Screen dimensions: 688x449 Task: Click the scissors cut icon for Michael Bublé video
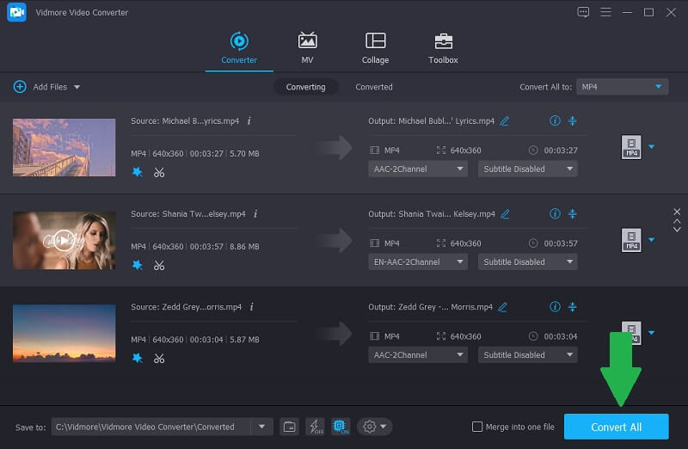[x=159, y=172]
